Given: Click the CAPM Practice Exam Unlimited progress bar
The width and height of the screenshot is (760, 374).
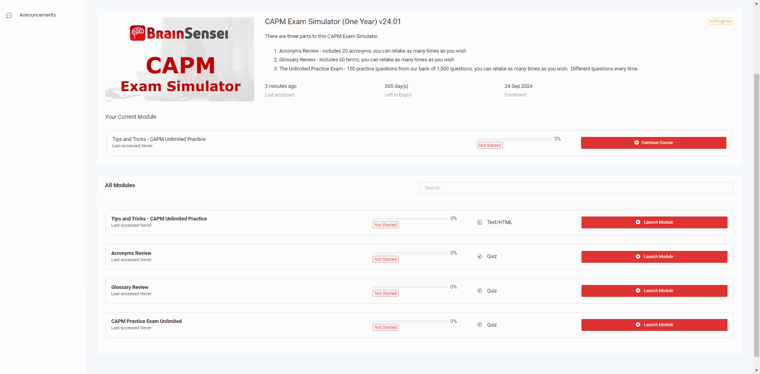Looking at the screenshot, I should tap(410, 321).
